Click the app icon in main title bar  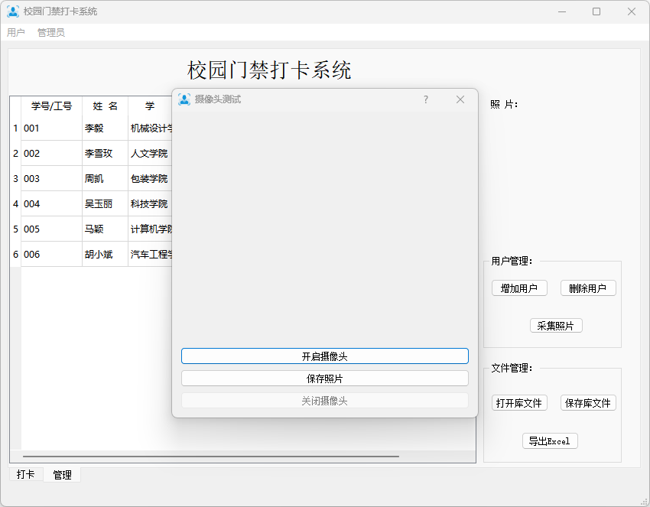pos(13,11)
